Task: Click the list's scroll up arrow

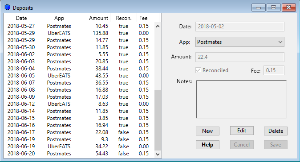Action: click(158, 26)
